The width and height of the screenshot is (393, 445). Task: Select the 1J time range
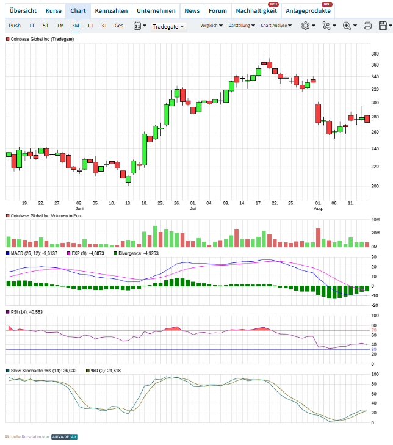pos(90,26)
